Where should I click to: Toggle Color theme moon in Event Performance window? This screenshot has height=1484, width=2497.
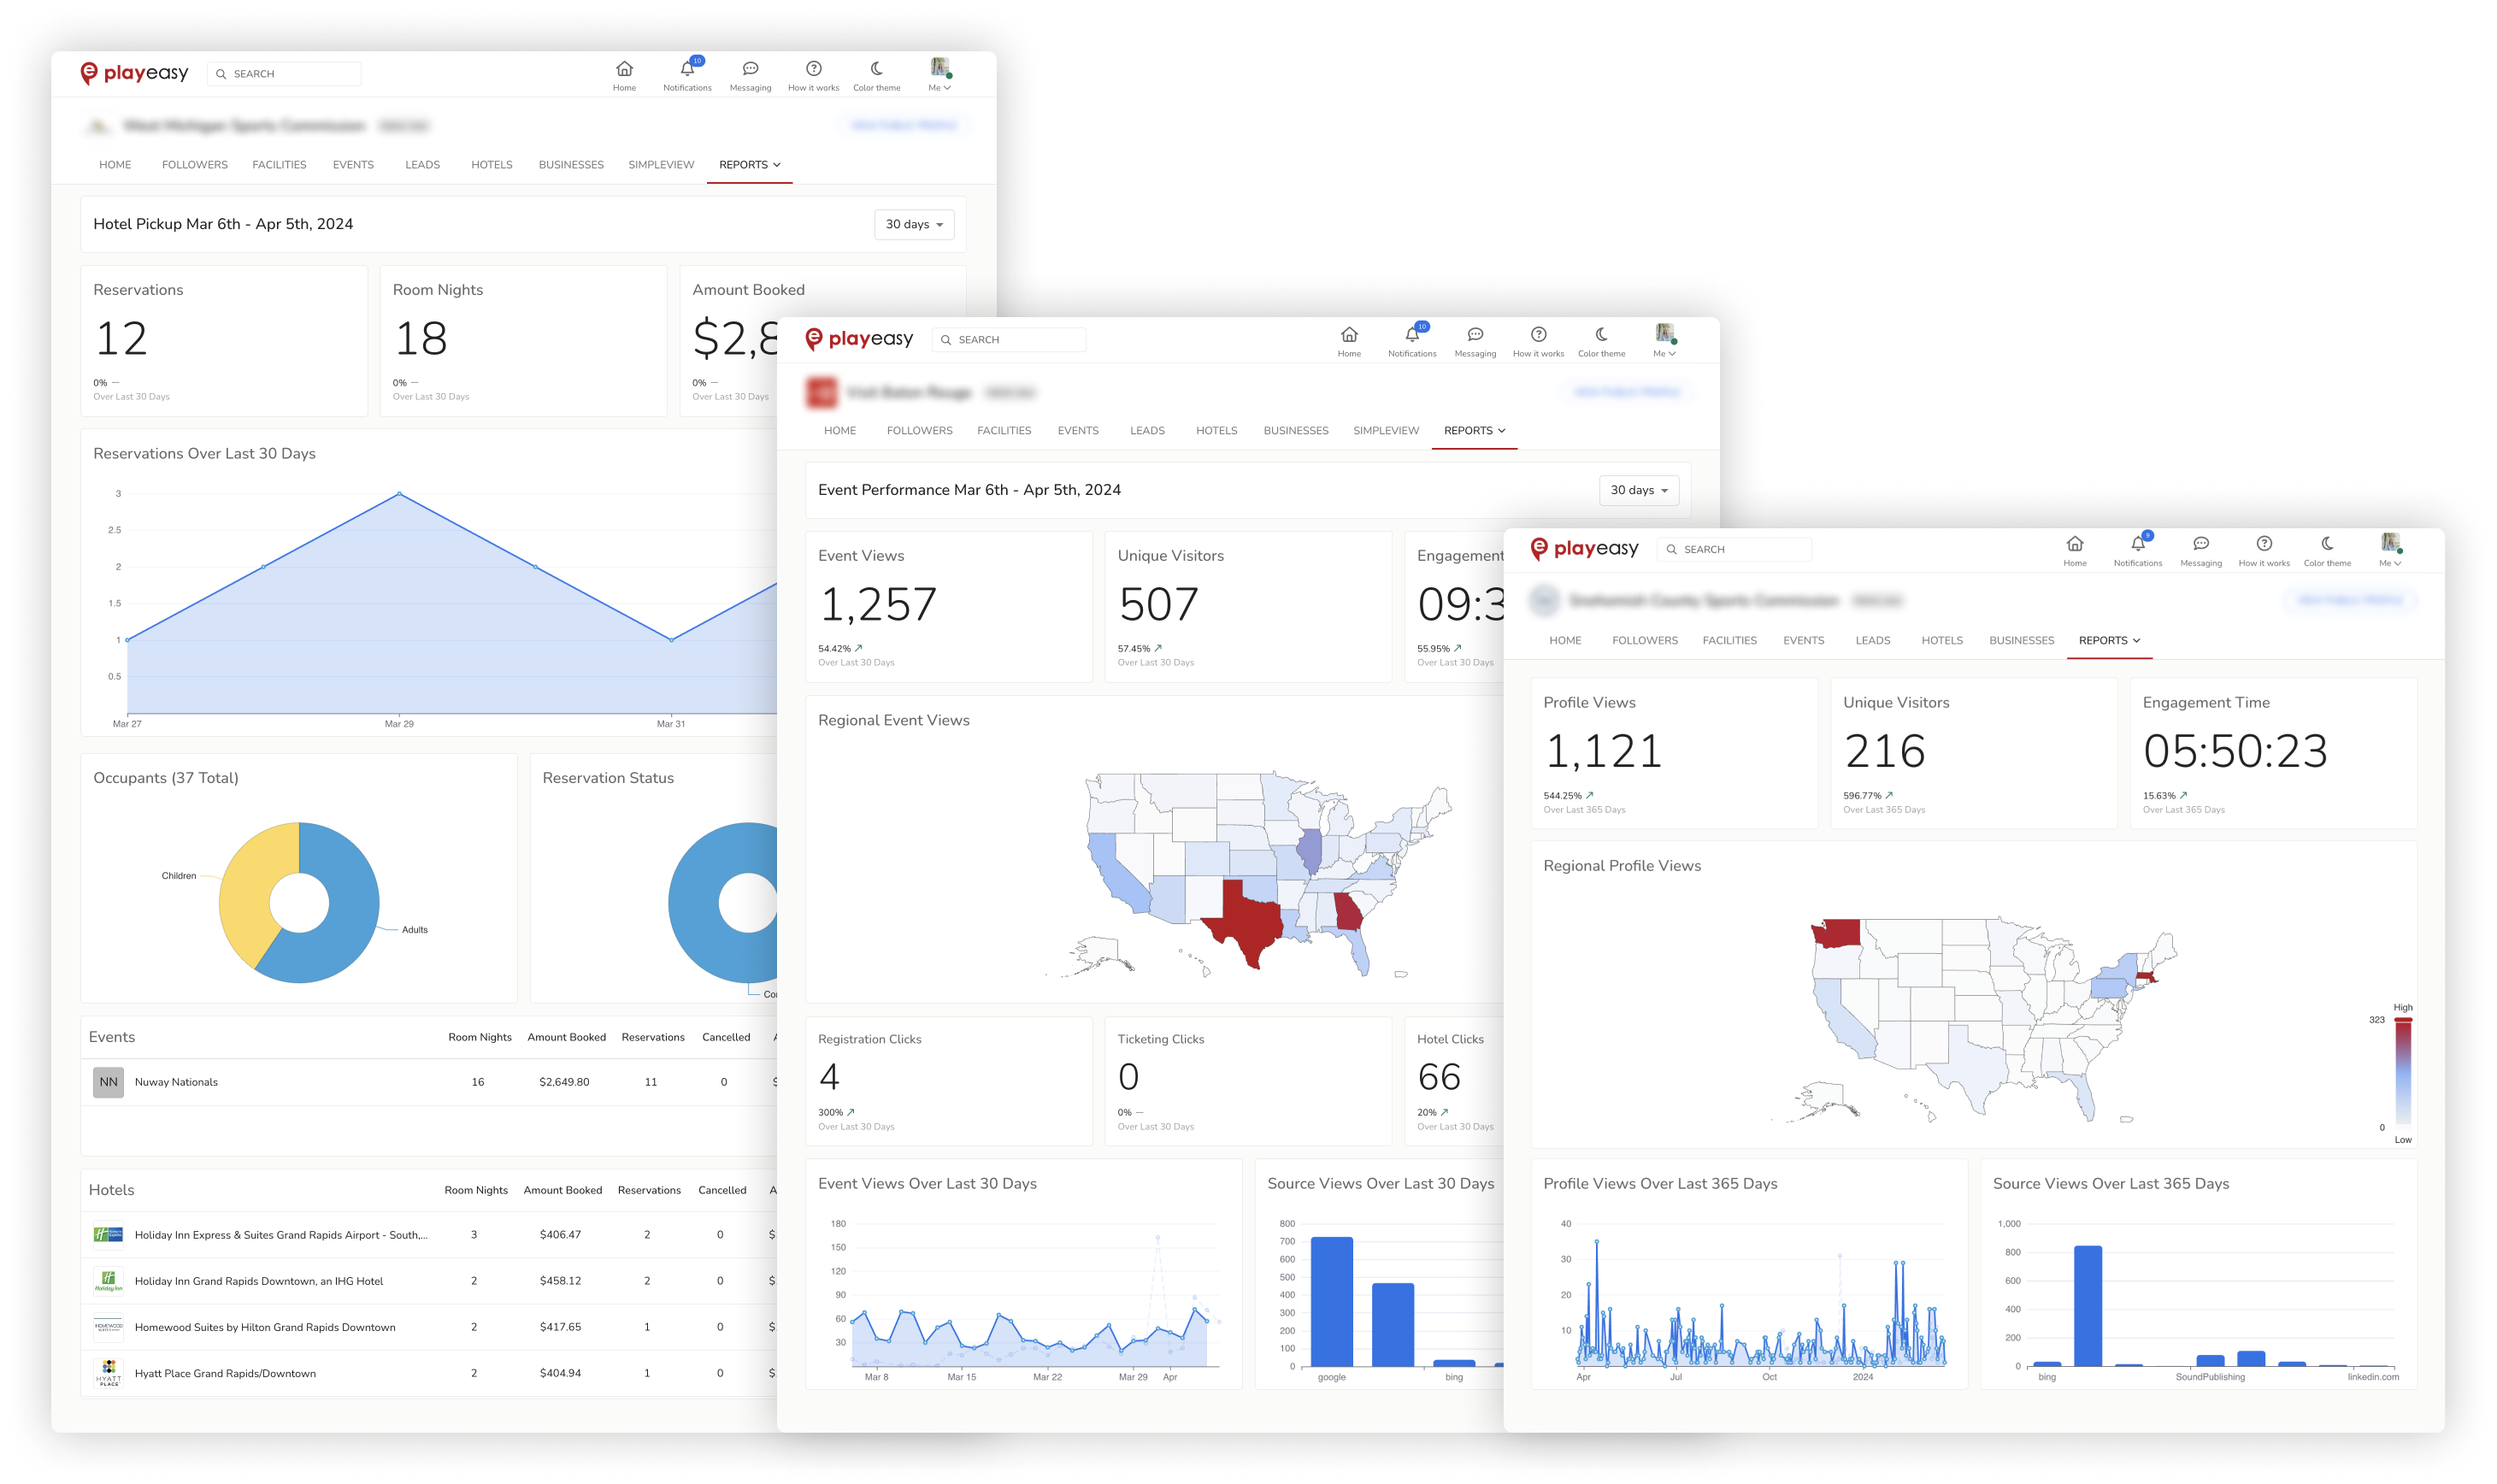(1601, 335)
